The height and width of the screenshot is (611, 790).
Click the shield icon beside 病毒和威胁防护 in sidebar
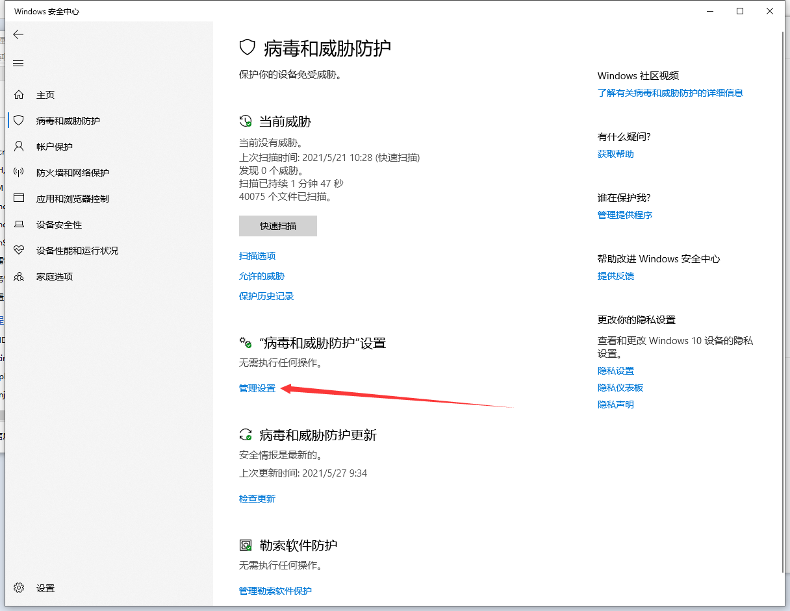[19, 121]
